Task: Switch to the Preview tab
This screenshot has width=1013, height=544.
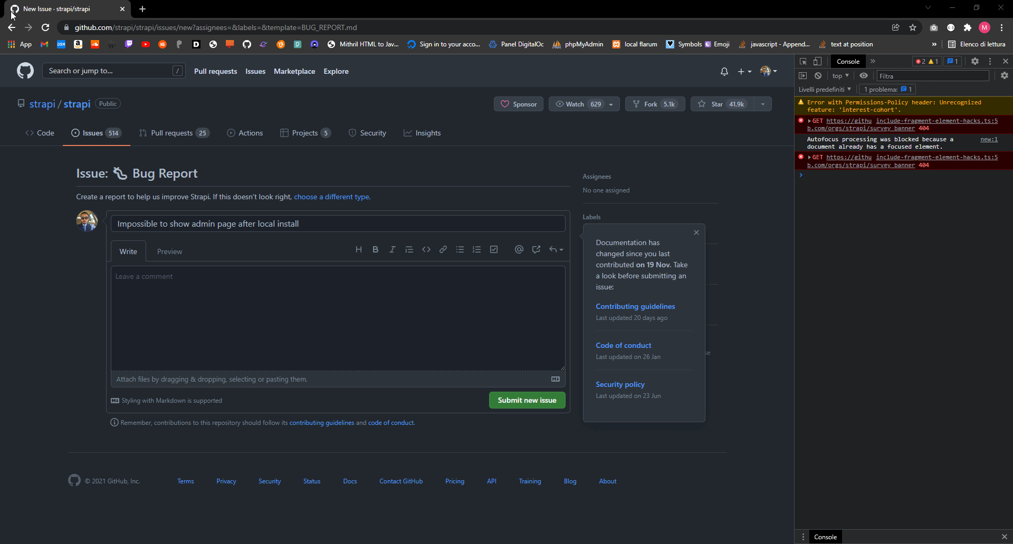Action: point(169,251)
